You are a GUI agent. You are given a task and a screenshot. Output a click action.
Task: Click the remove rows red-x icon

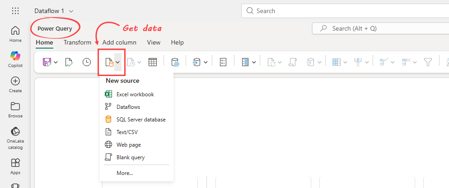tap(407, 62)
